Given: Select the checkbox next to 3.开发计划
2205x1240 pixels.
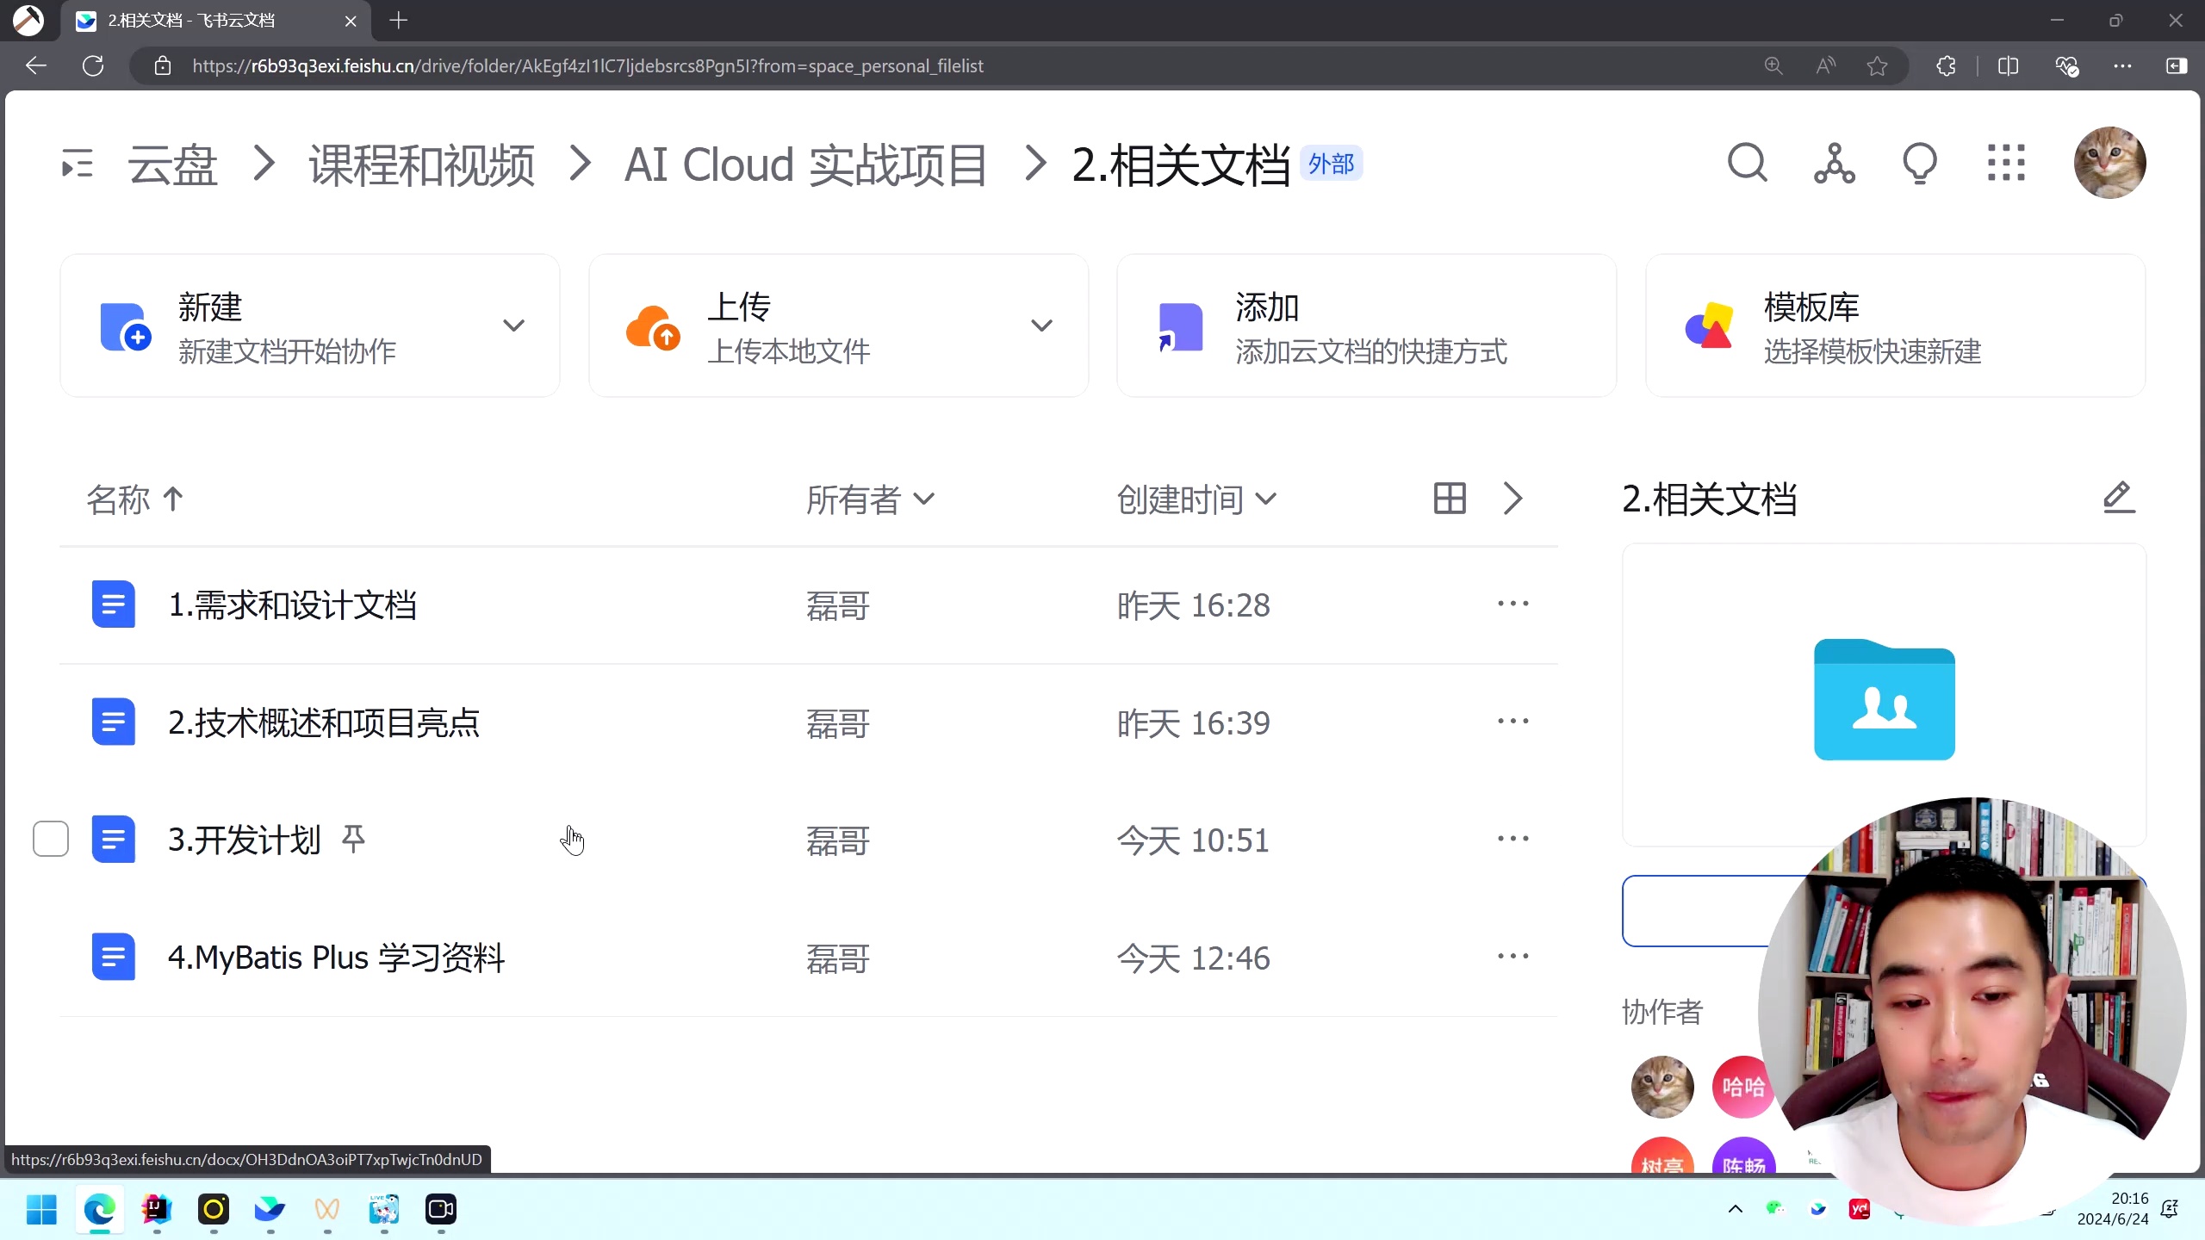Looking at the screenshot, I should pos(50,838).
